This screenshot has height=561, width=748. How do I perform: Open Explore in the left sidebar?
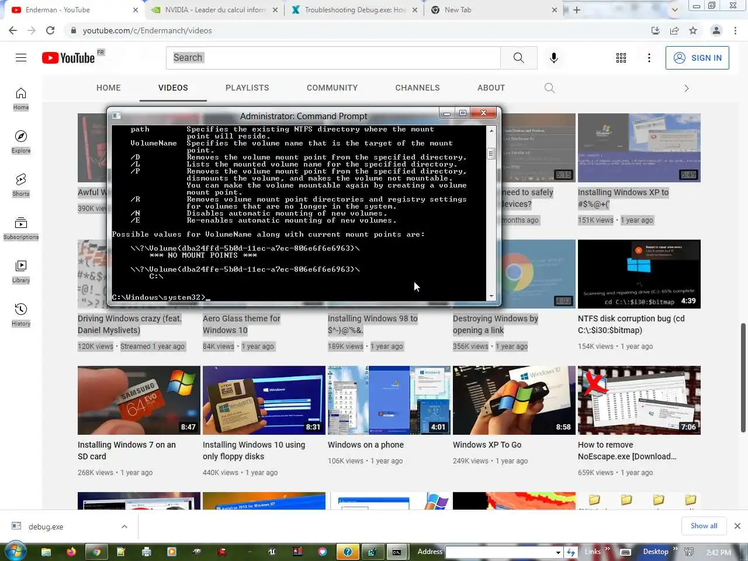[21, 142]
